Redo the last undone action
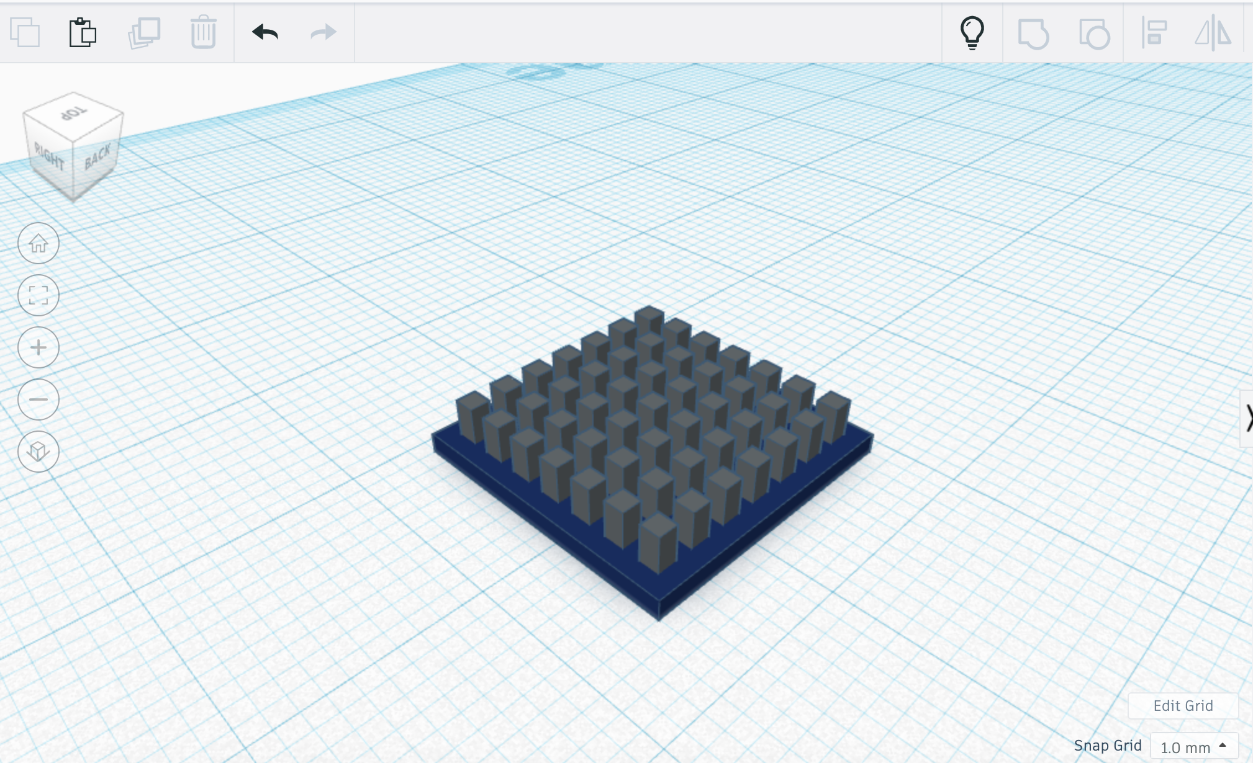The image size is (1253, 763). pos(323,32)
